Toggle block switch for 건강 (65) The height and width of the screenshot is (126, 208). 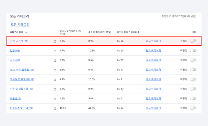point(193,50)
